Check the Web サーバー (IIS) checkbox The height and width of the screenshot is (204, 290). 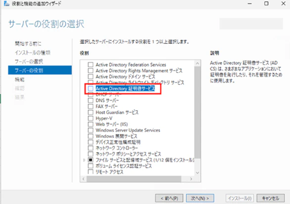coord(91,124)
